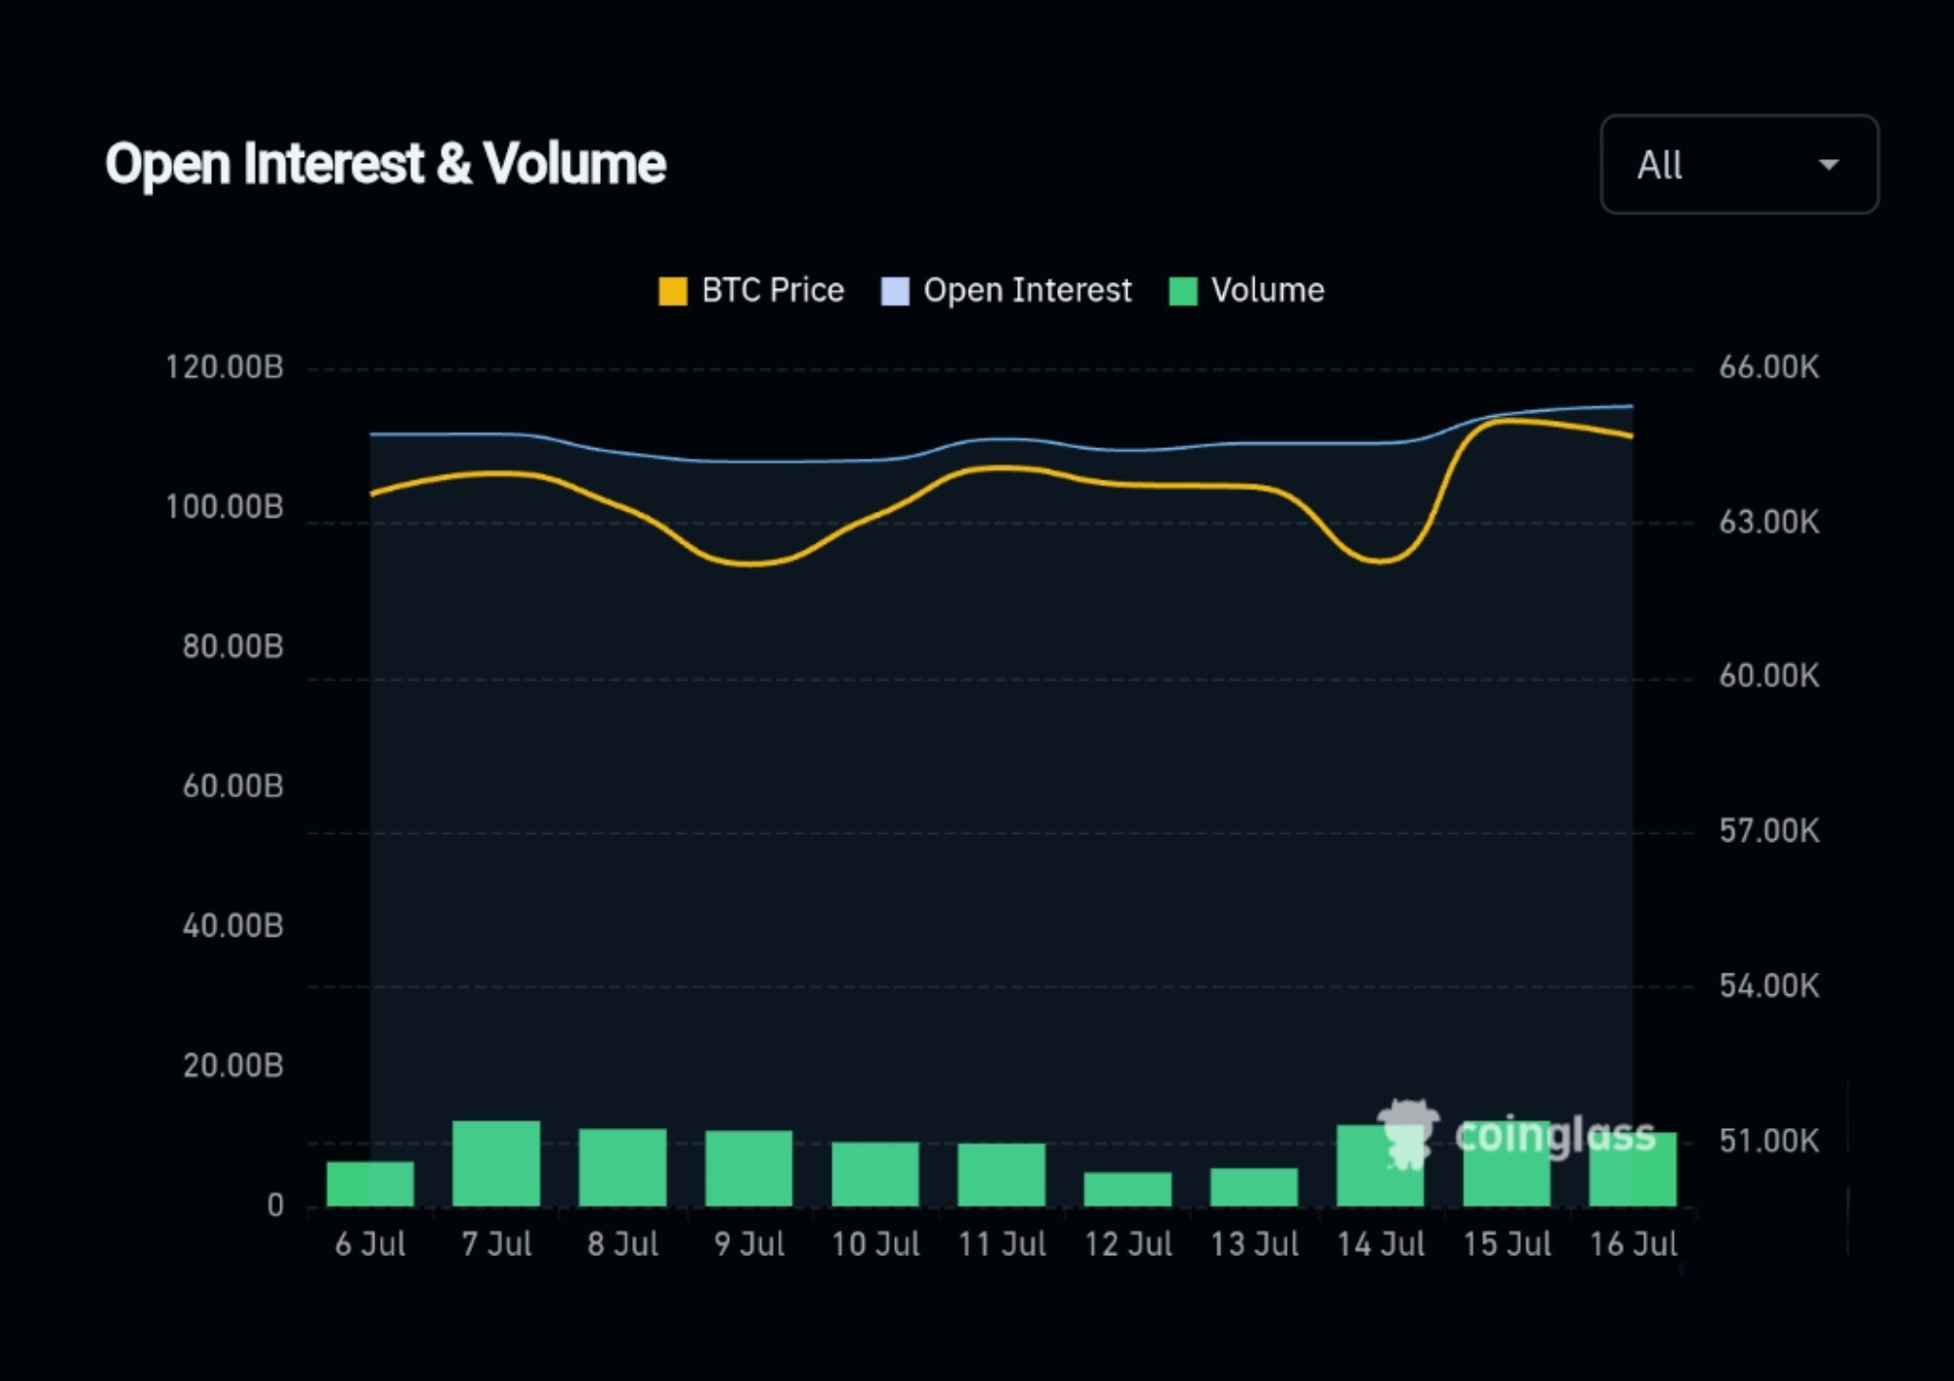Select the 14 Jul volume bar
1954x1381 pixels.
pyautogui.click(x=1380, y=1166)
